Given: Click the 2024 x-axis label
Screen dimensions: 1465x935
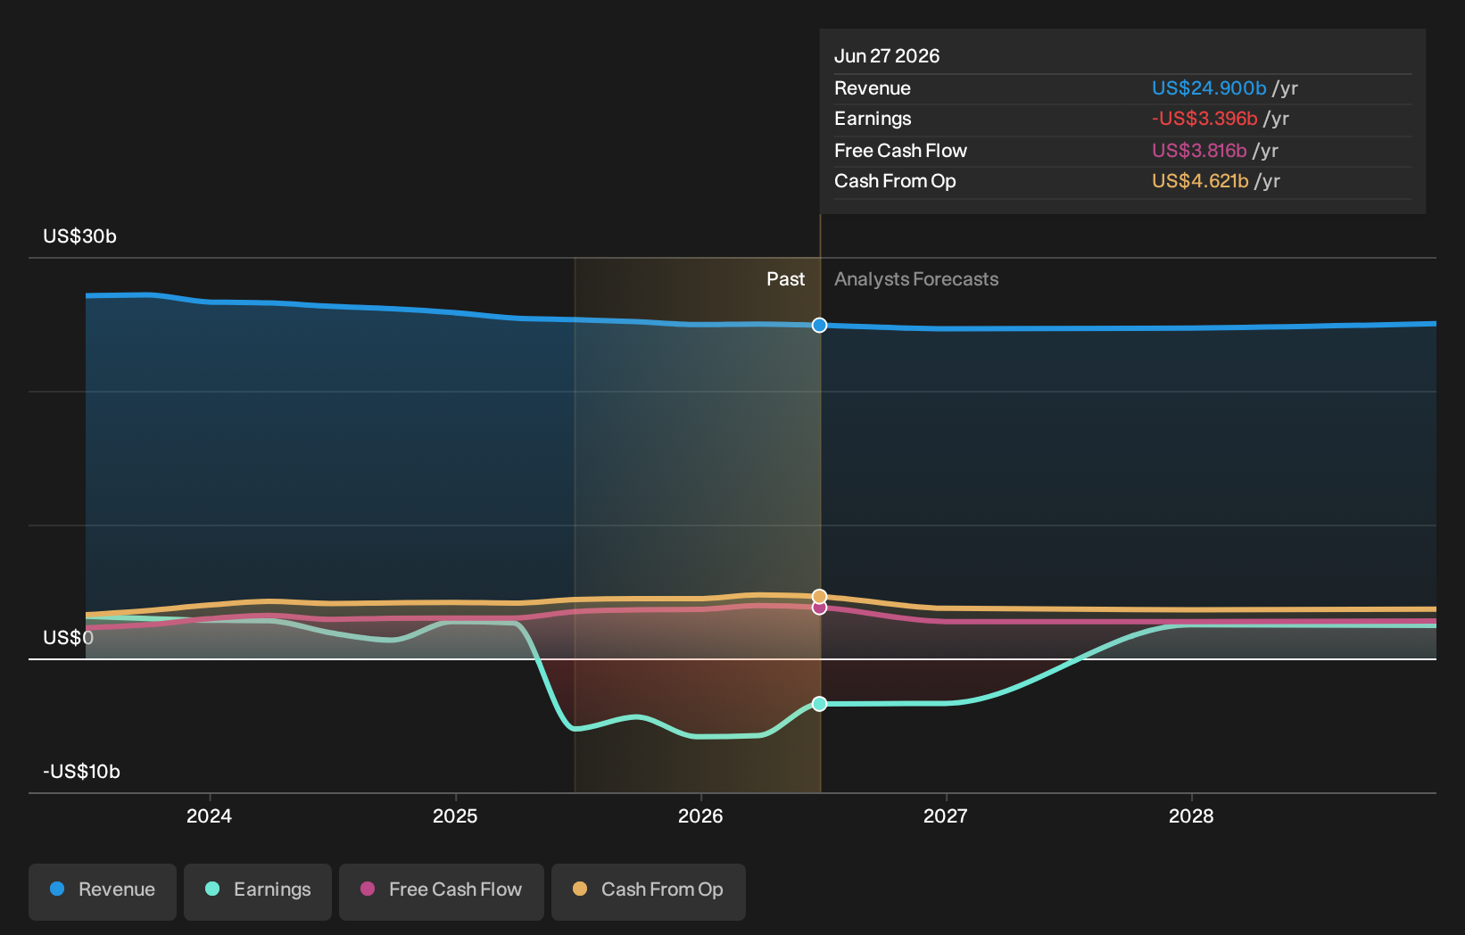Looking at the screenshot, I should point(209,815).
